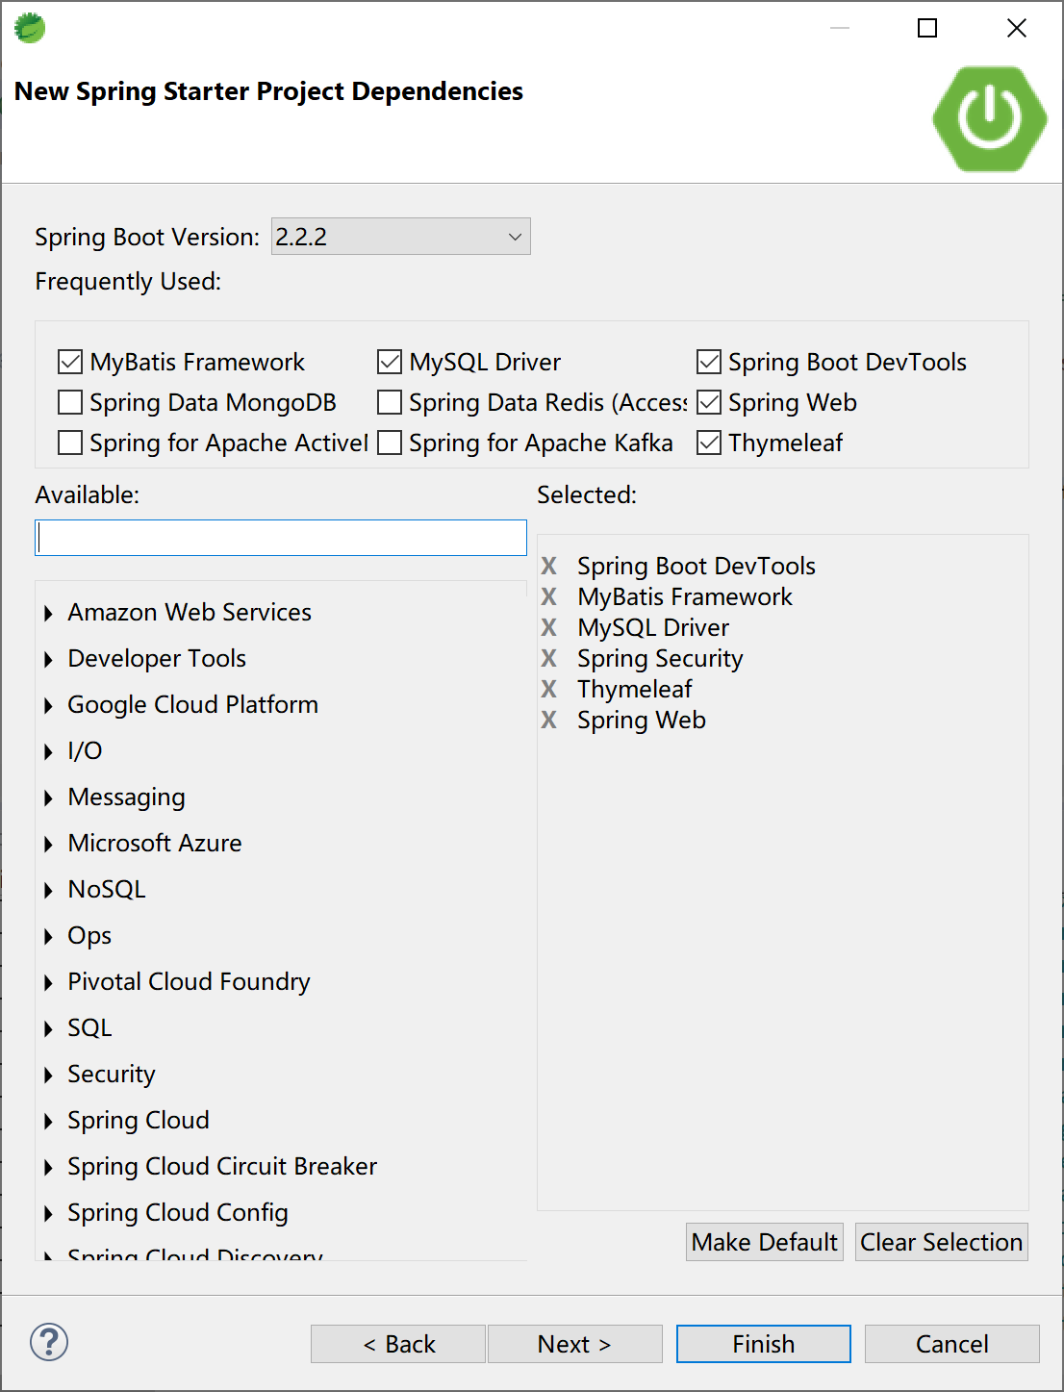Click X icon next to Thymeleaf

click(548, 689)
